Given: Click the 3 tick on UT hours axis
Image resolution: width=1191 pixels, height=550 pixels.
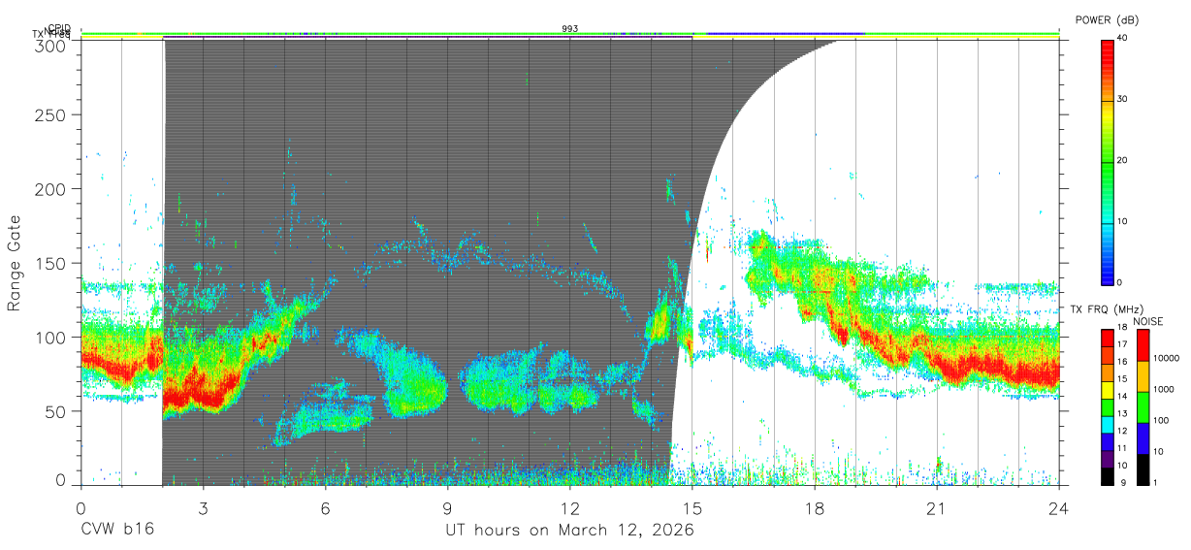Looking at the screenshot, I should tap(203, 507).
